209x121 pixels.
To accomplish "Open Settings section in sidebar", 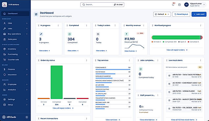I will 15,99.
